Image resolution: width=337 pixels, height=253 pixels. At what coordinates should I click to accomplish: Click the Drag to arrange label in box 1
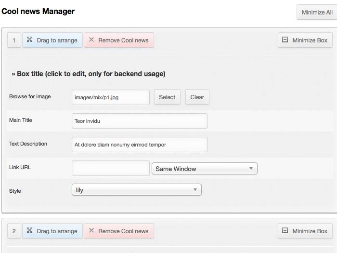tap(57, 40)
